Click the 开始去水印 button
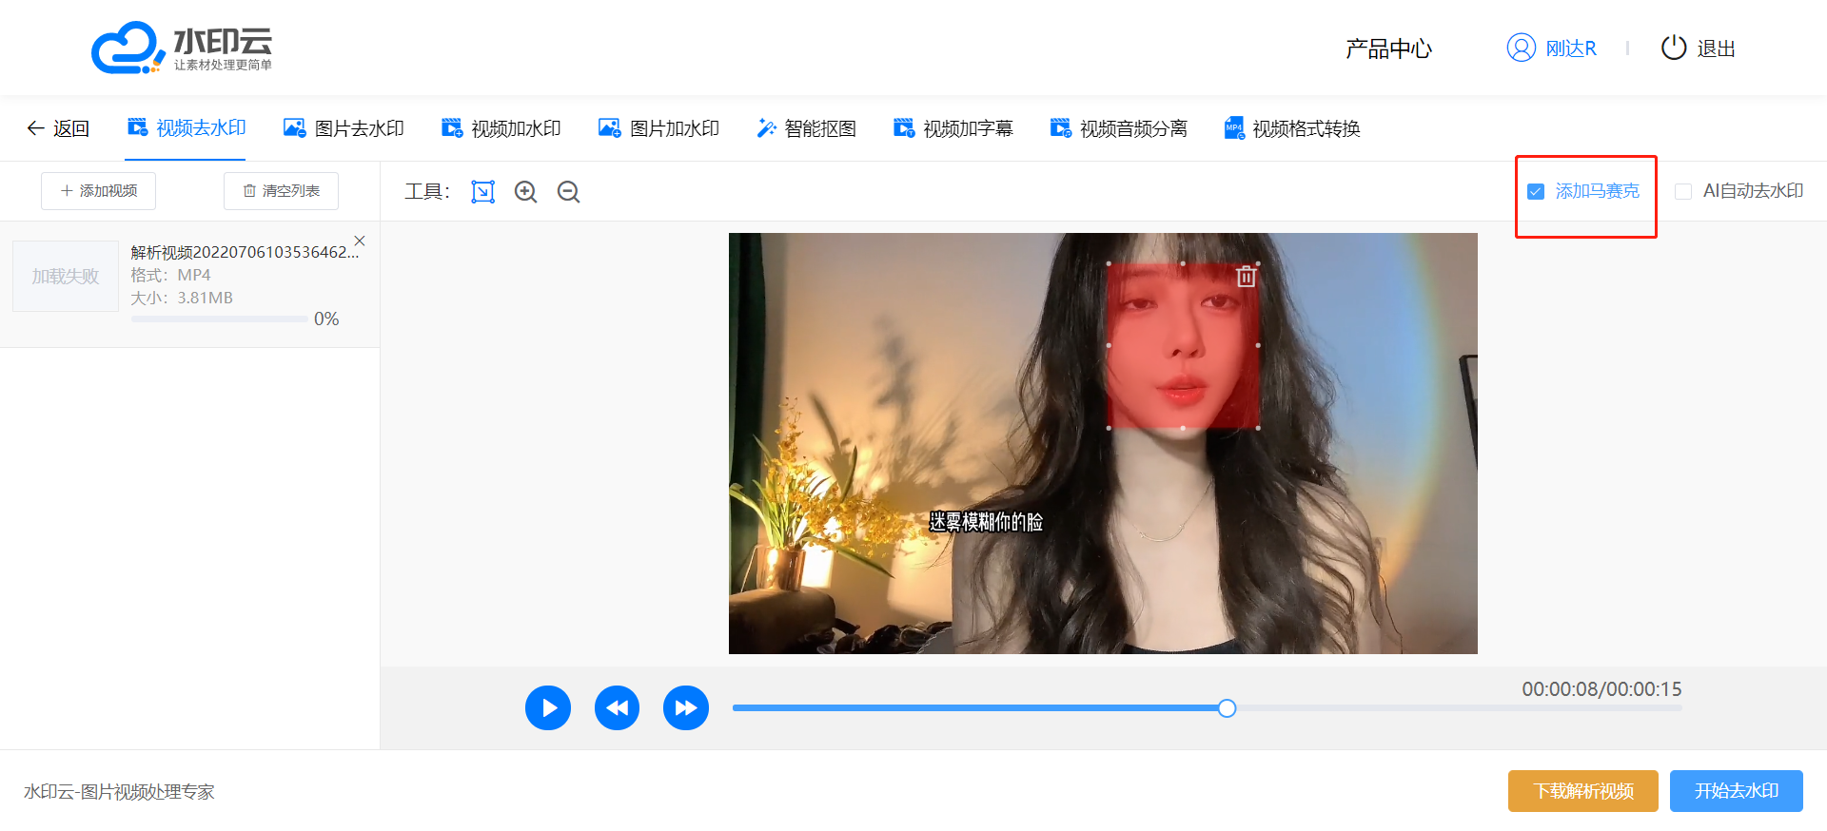This screenshot has width=1827, height=831. [x=1737, y=791]
